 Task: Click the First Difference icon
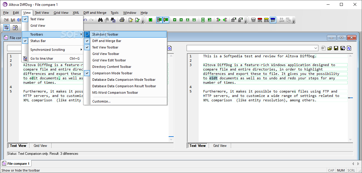point(194,20)
